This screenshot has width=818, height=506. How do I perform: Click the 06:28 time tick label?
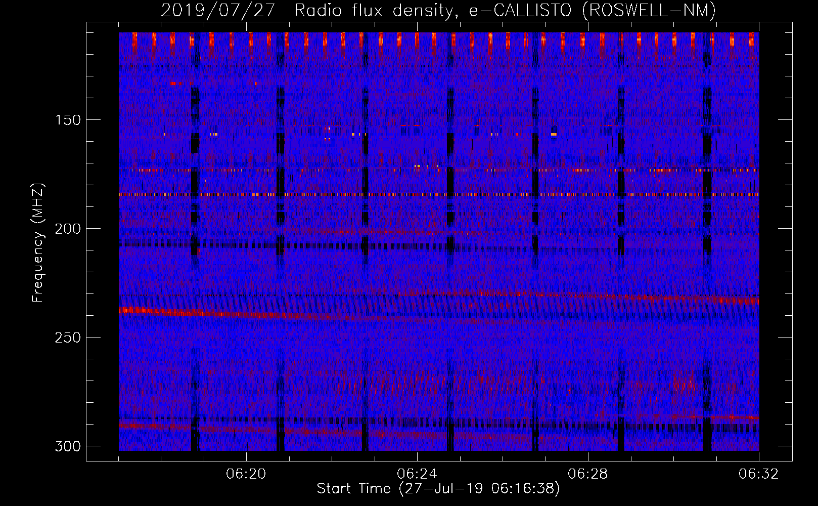point(588,474)
